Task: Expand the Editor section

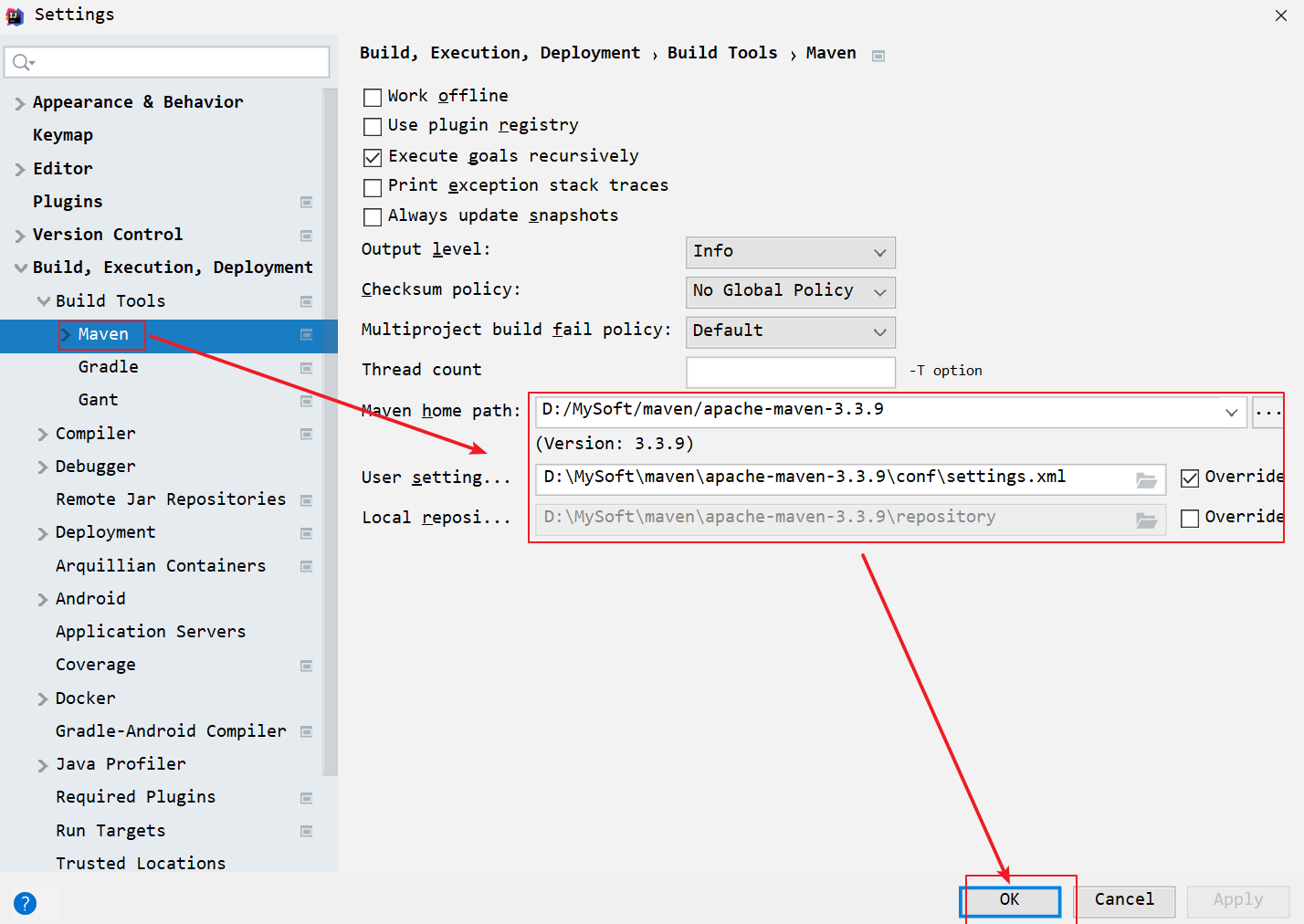Action: pyautogui.click(x=20, y=169)
